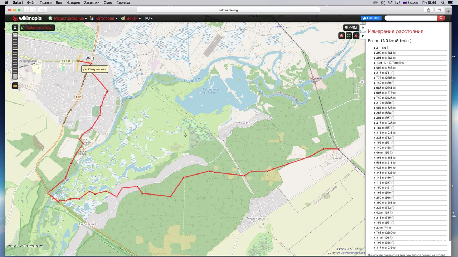Click the Камплиця village label
This screenshot has height=257, width=458.
click(247, 122)
